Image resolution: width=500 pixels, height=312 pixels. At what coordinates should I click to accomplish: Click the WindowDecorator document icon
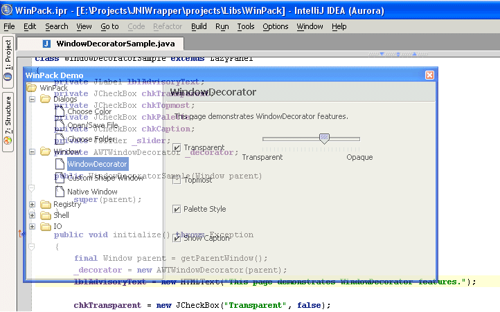(x=60, y=164)
